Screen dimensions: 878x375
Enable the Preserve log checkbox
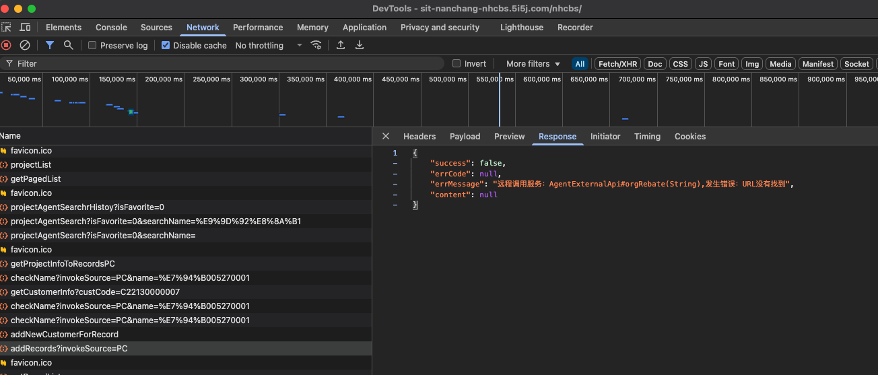pyautogui.click(x=93, y=46)
